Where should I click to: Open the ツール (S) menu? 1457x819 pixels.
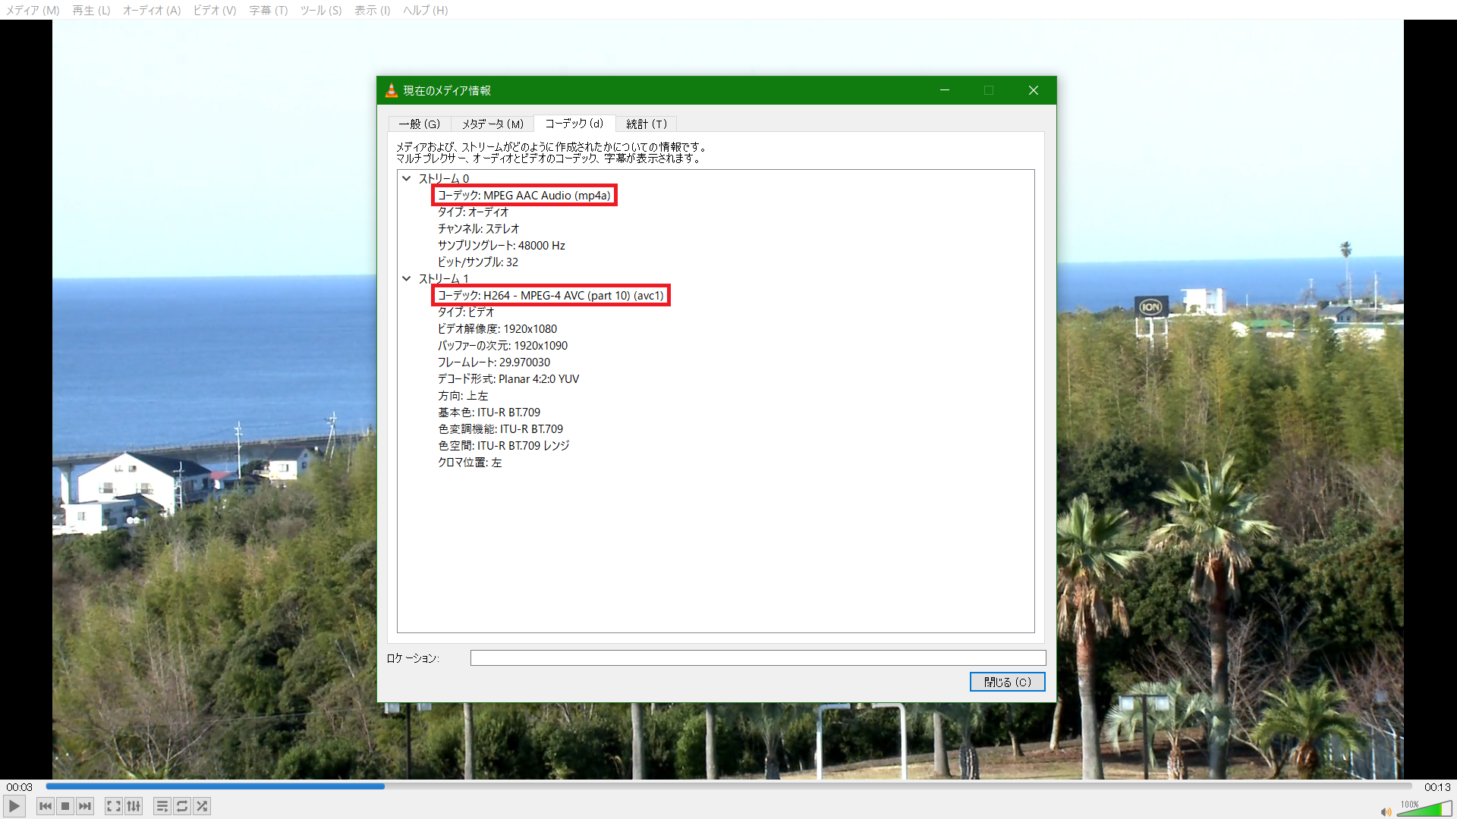click(x=320, y=10)
